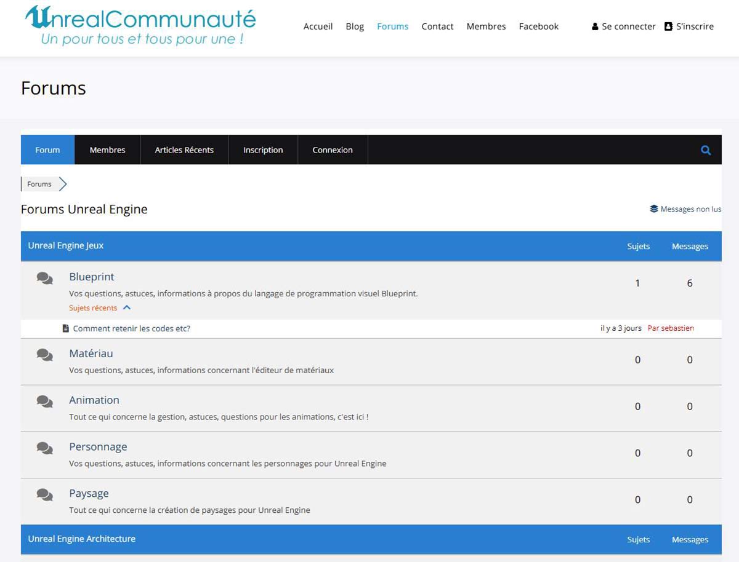Click Se connecter to log in

[629, 26]
